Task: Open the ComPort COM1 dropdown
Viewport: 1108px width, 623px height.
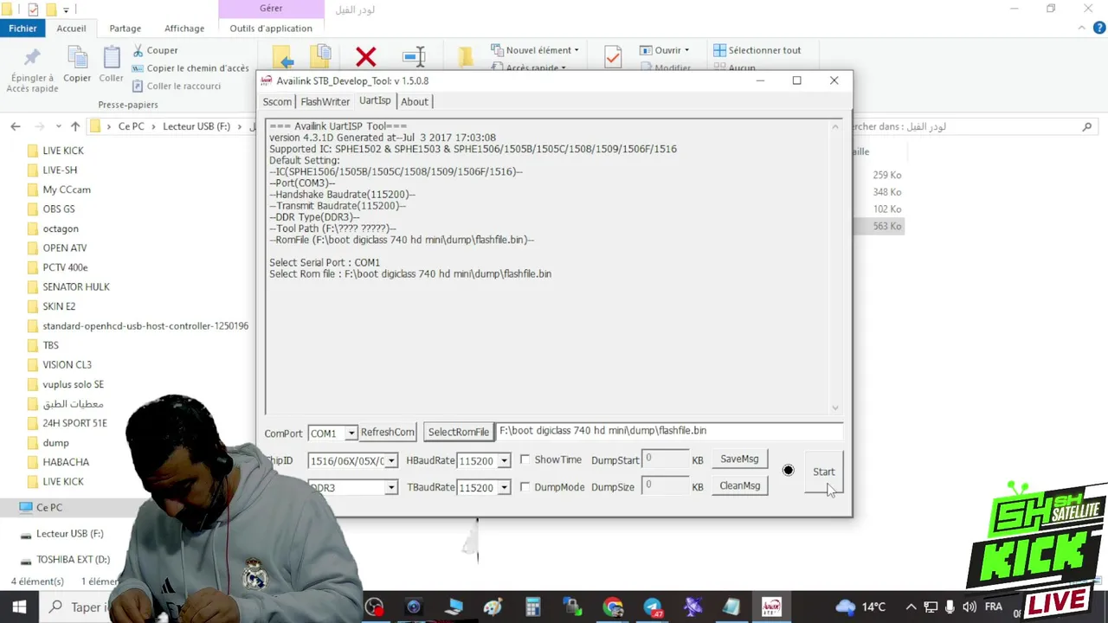Action: [351, 433]
